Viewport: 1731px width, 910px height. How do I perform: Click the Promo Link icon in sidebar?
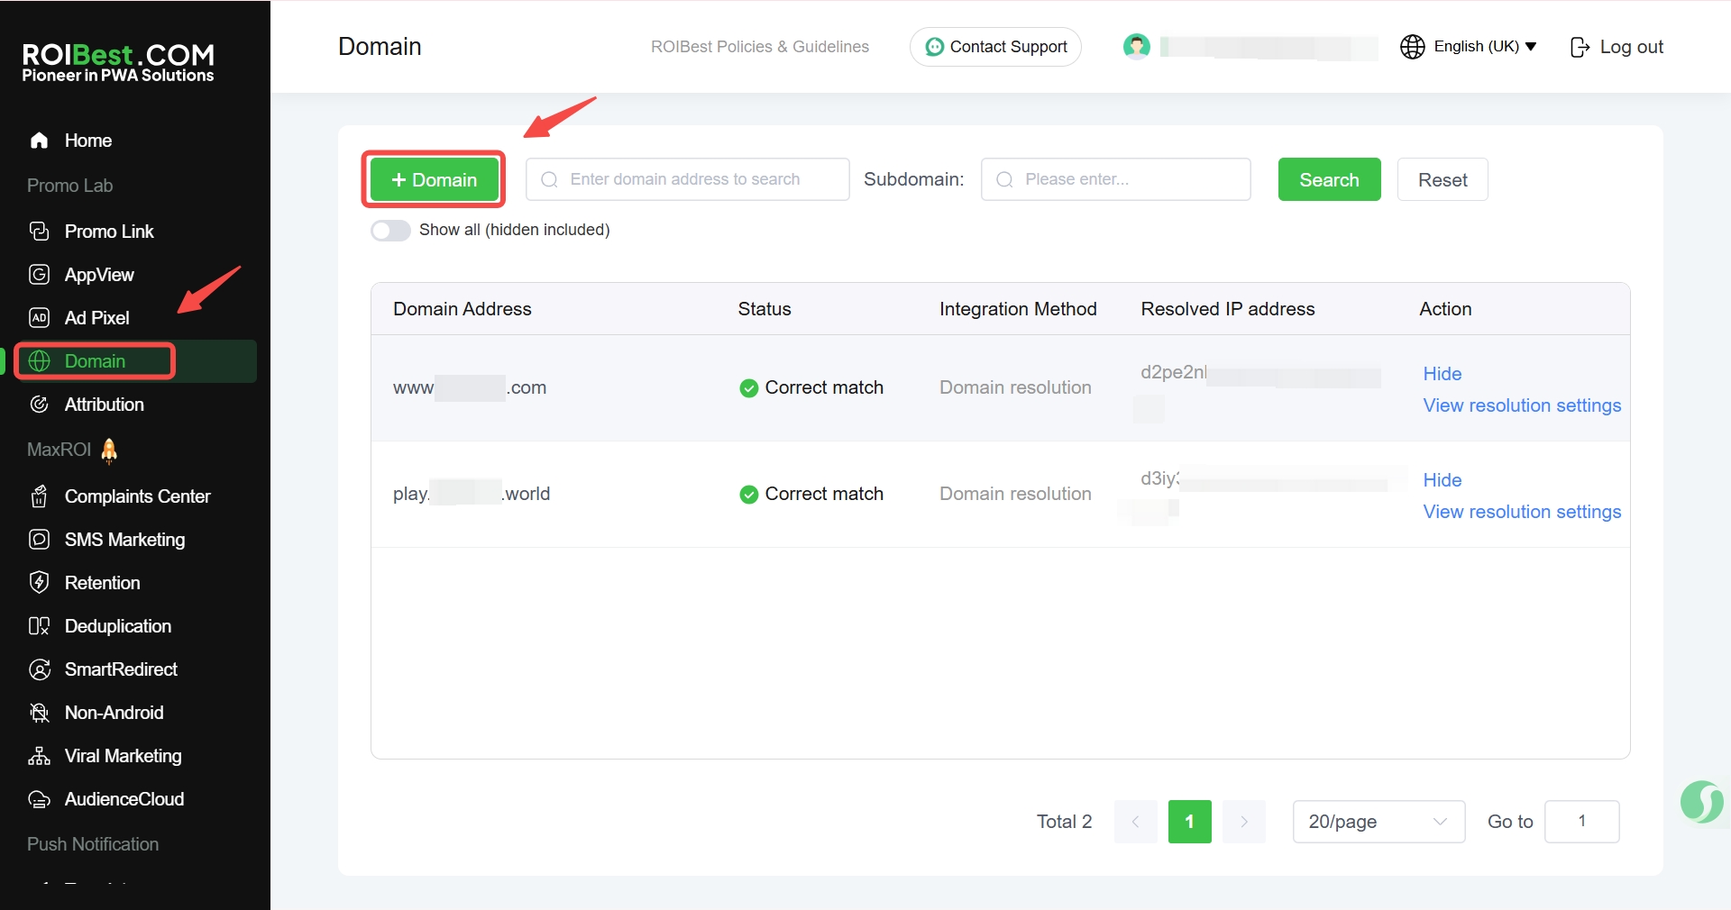(39, 232)
